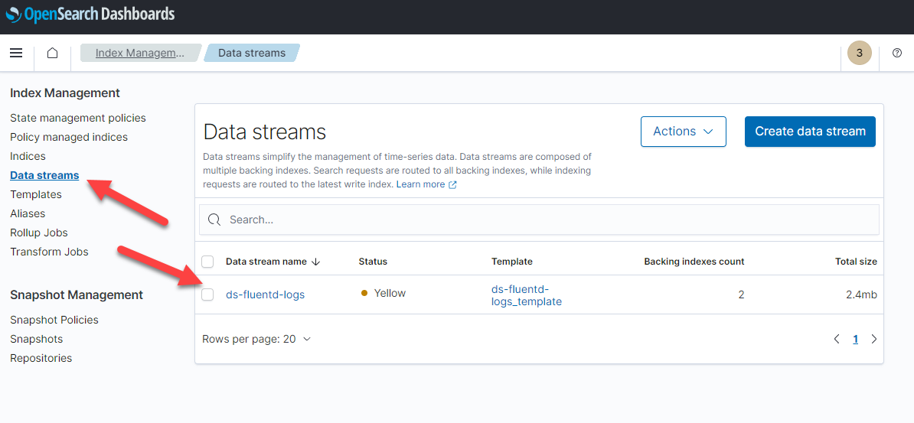Open Snapshot Policies in the sidebar
Viewport: 914px width, 423px height.
click(x=54, y=320)
